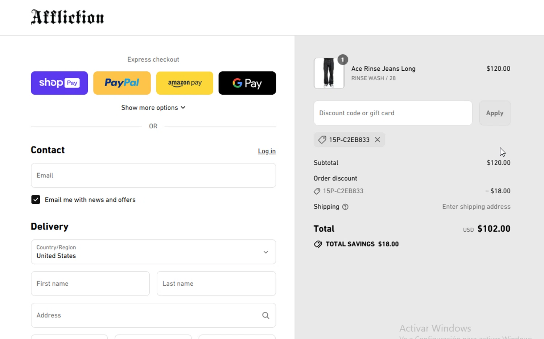Choose PayPal express checkout
Image resolution: width=544 pixels, height=339 pixels.
[x=122, y=83]
